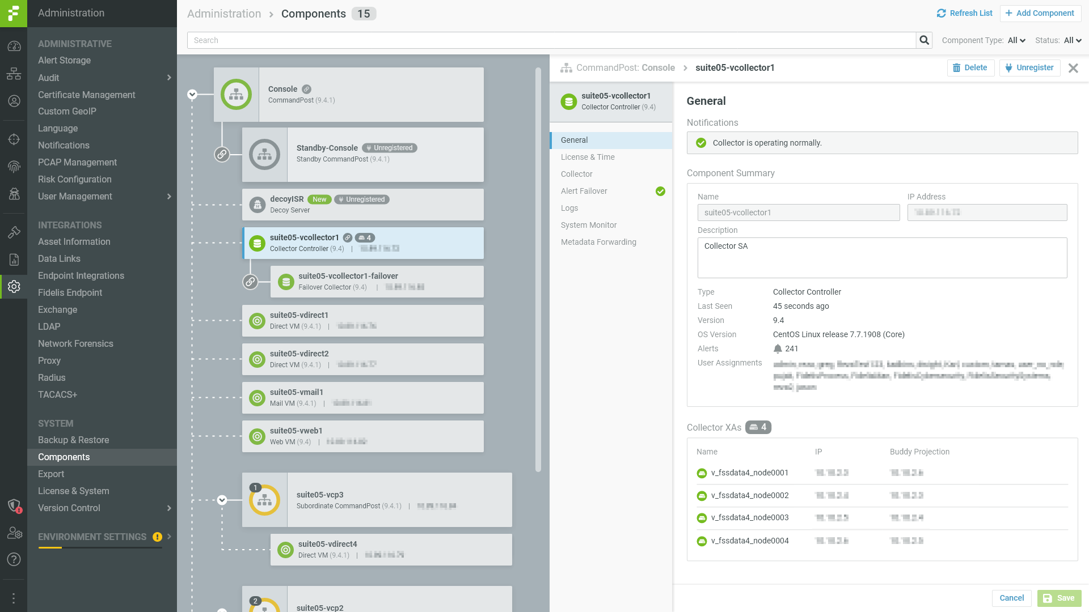Open the Component Type dropdown
Image resolution: width=1089 pixels, height=612 pixels.
[x=1016, y=40]
